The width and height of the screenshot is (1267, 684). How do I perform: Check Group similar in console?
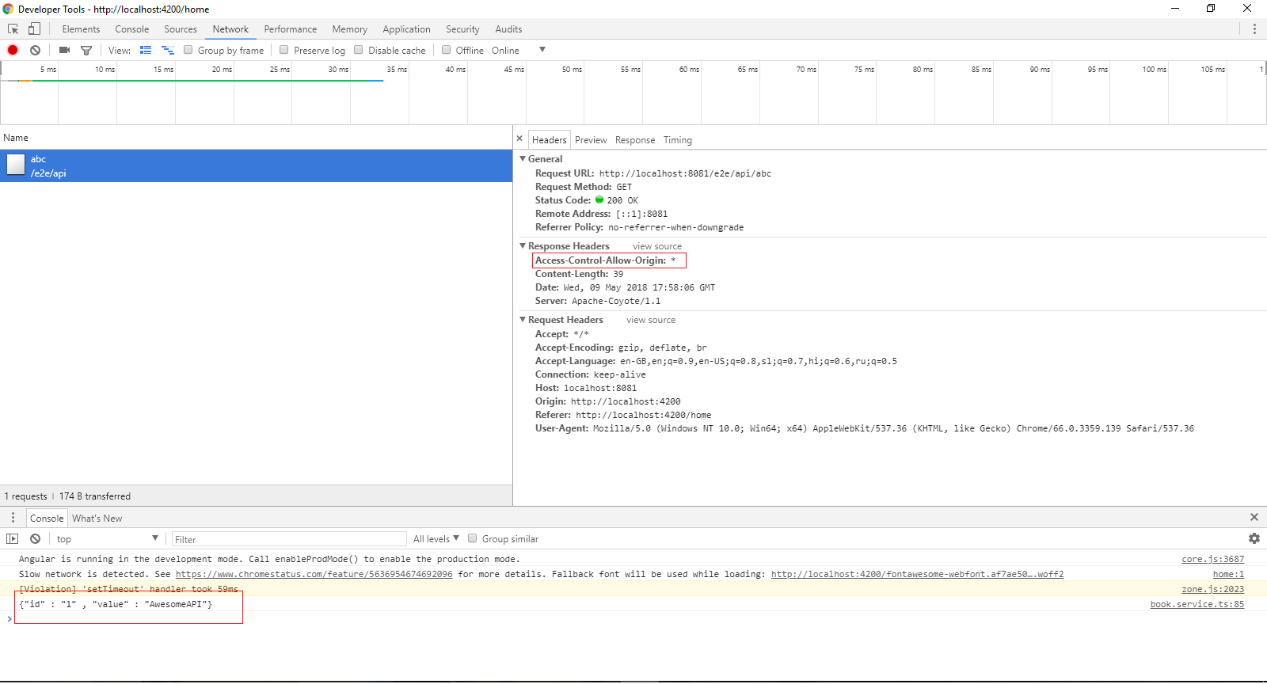473,538
